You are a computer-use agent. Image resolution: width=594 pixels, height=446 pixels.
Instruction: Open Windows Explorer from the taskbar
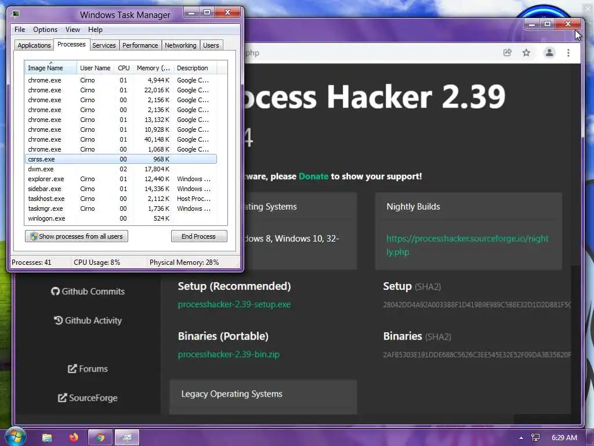(x=46, y=437)
